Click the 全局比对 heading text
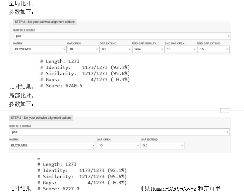The width and height of the screenshot is (244, 193). [x=21, y=3]
